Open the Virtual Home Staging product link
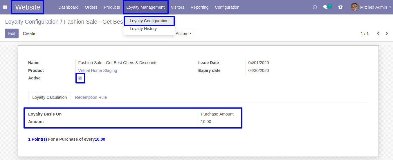The width and height of the screenshot is (393, 160). click(x=98, y=70)
